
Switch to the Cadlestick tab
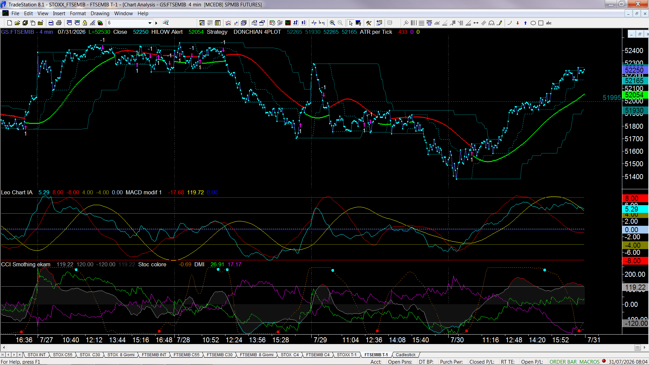[406, 355]
